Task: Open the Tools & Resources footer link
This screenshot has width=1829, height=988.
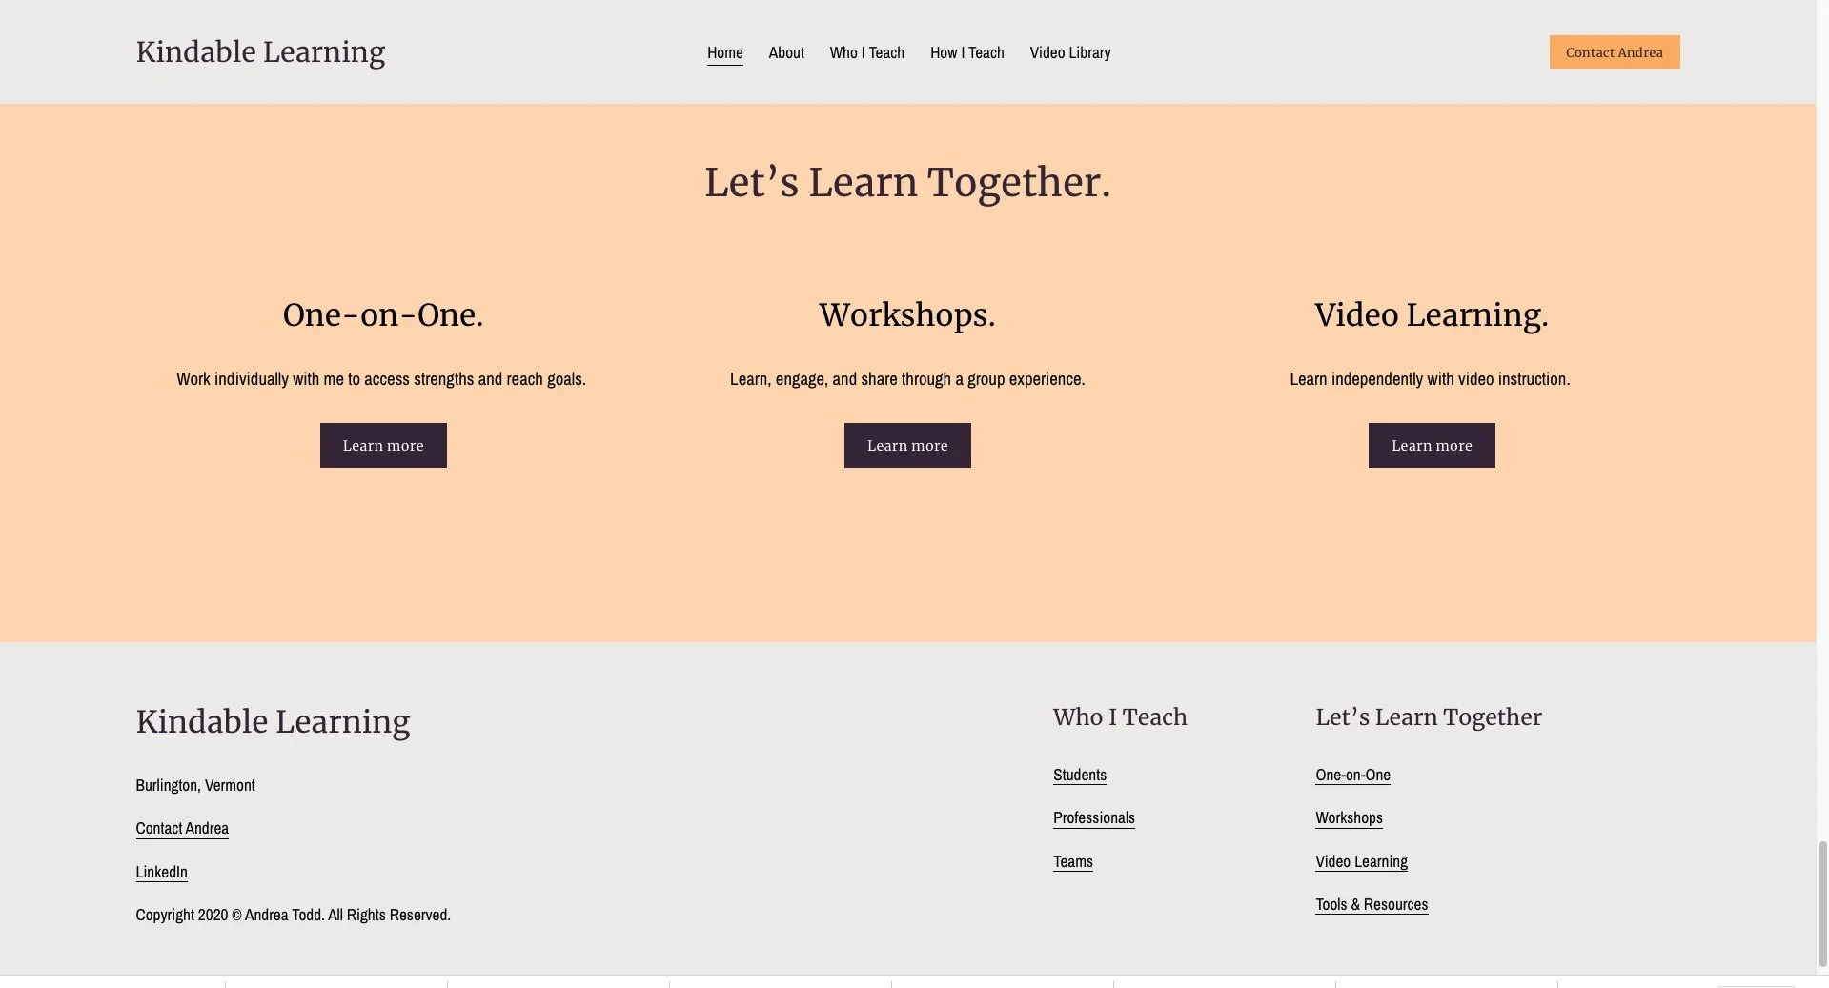Action: pos(1372,904)
